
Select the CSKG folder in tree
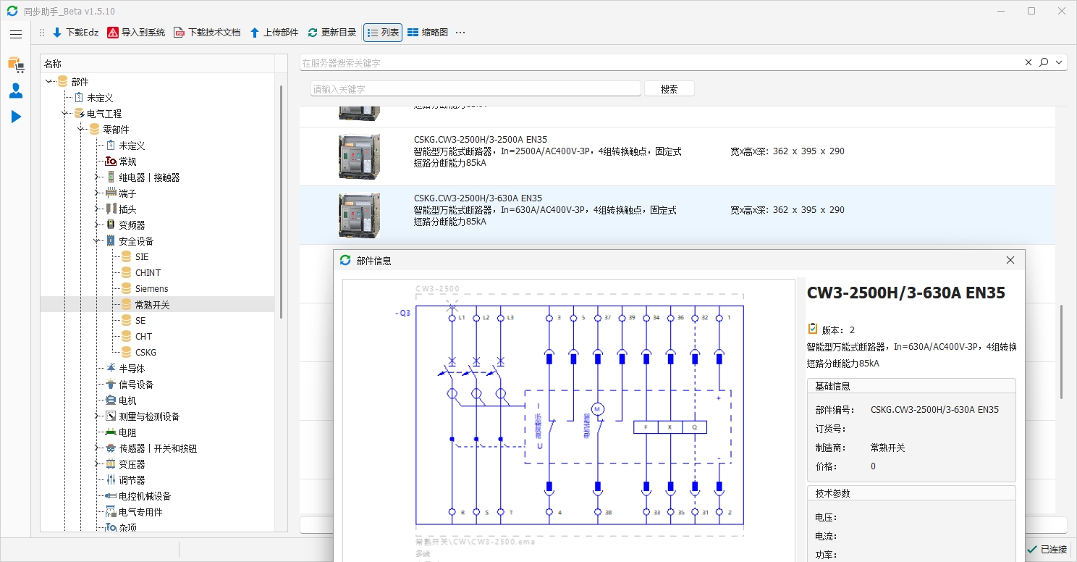[145, 353]
